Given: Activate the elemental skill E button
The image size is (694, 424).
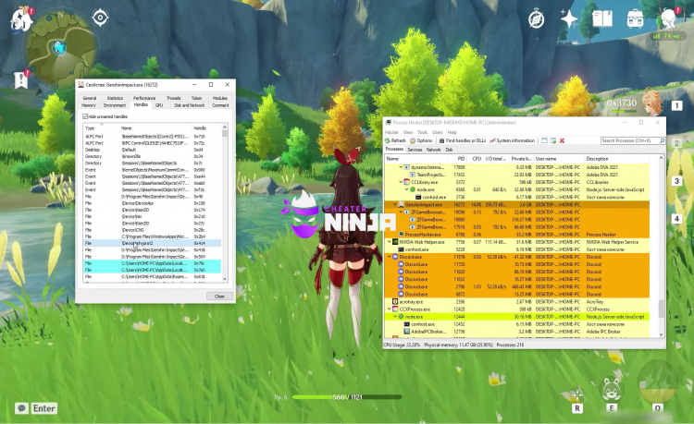Looking at the screenshot, I should point(612,390).
